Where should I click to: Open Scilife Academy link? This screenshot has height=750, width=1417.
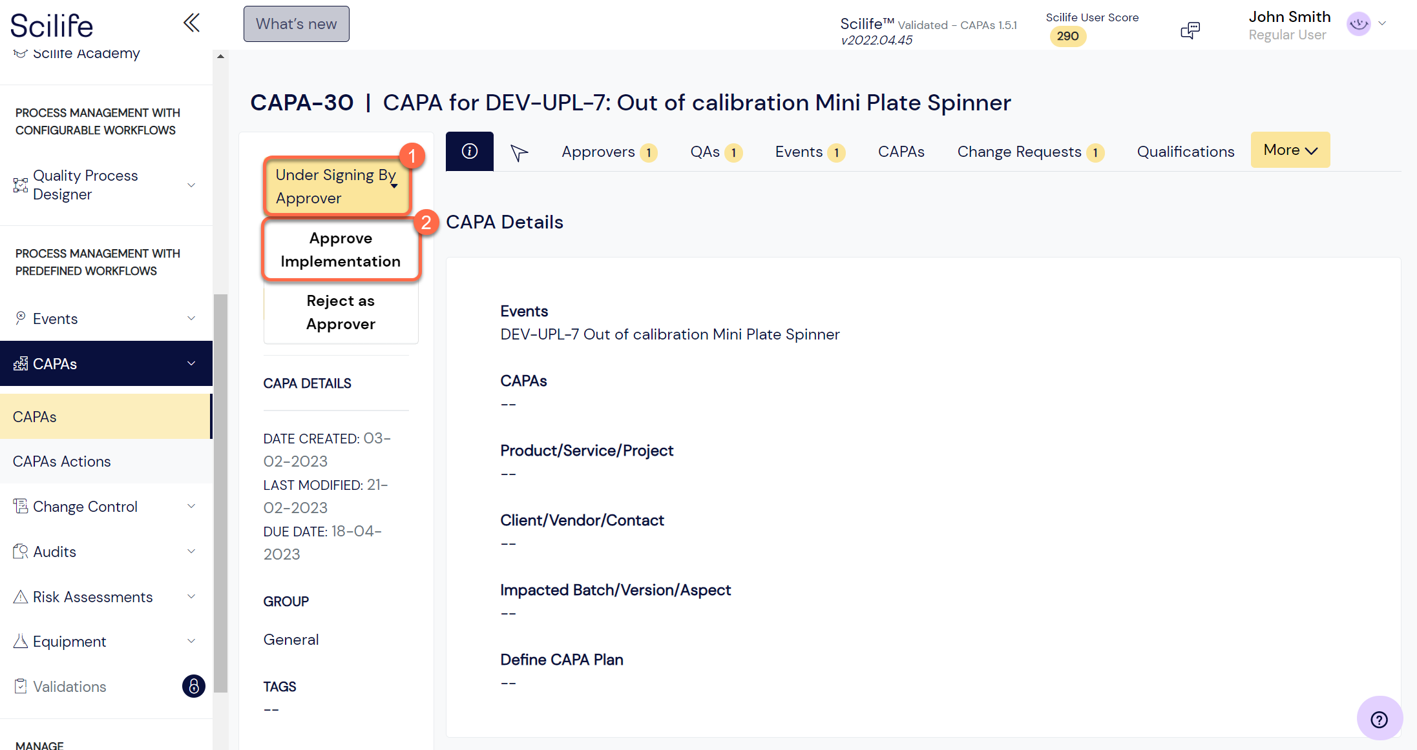pyautogui.click(x=86, y=54)
